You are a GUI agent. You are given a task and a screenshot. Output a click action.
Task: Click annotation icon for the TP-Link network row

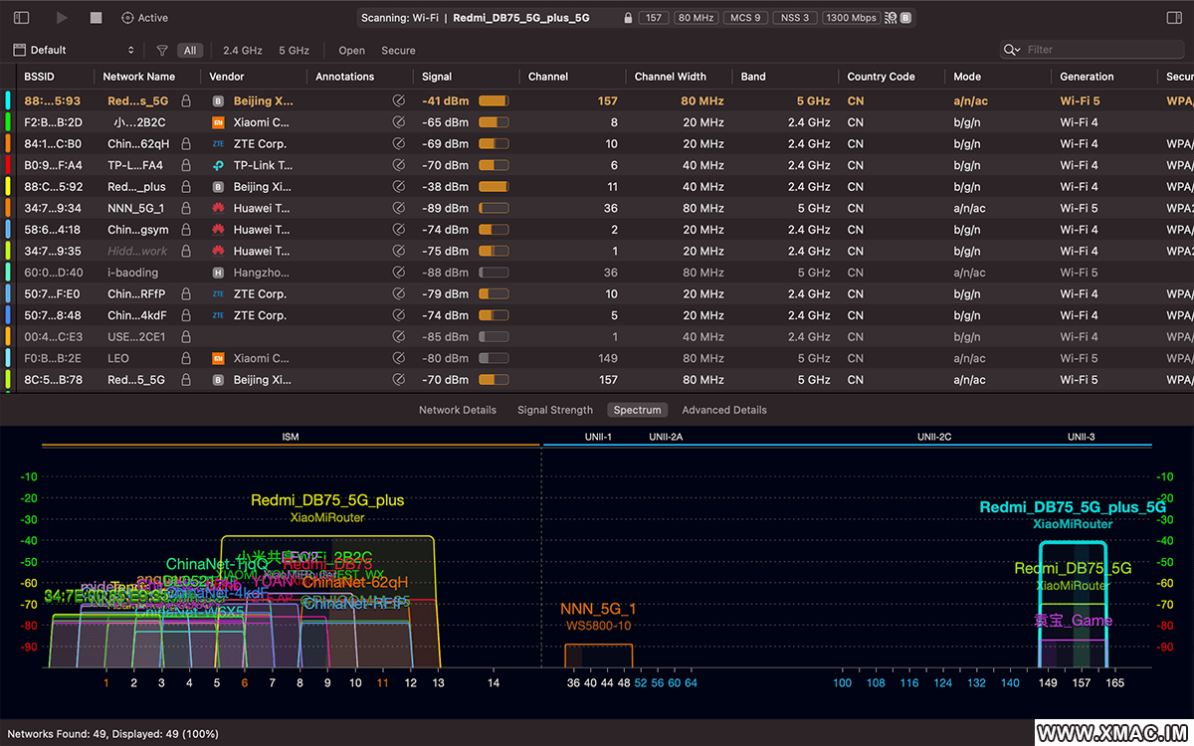click(x=399, y=165)
